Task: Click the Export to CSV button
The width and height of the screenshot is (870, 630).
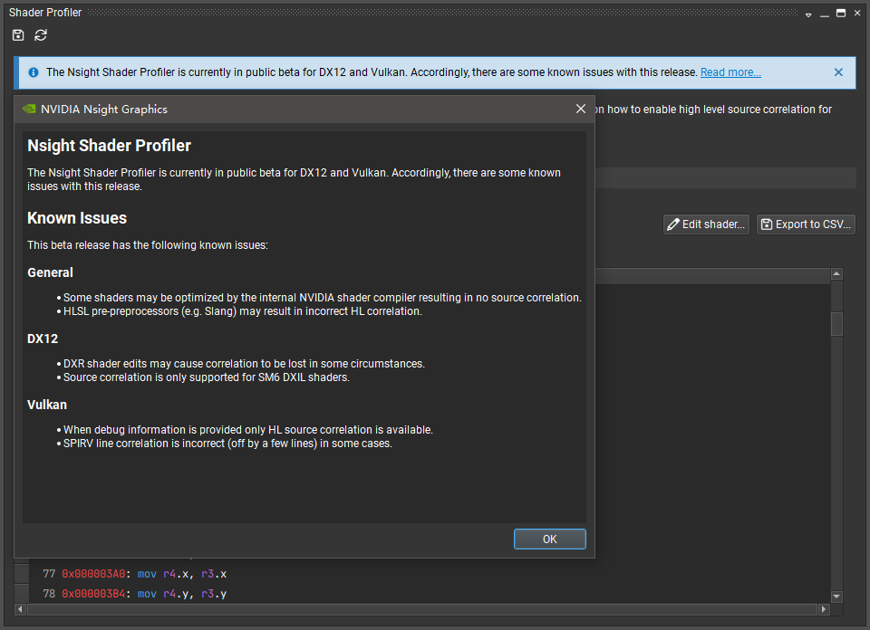Action: 806,224
